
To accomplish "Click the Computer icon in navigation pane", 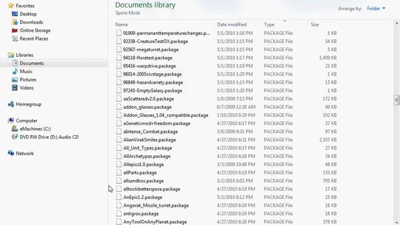I will pos(11,121).
